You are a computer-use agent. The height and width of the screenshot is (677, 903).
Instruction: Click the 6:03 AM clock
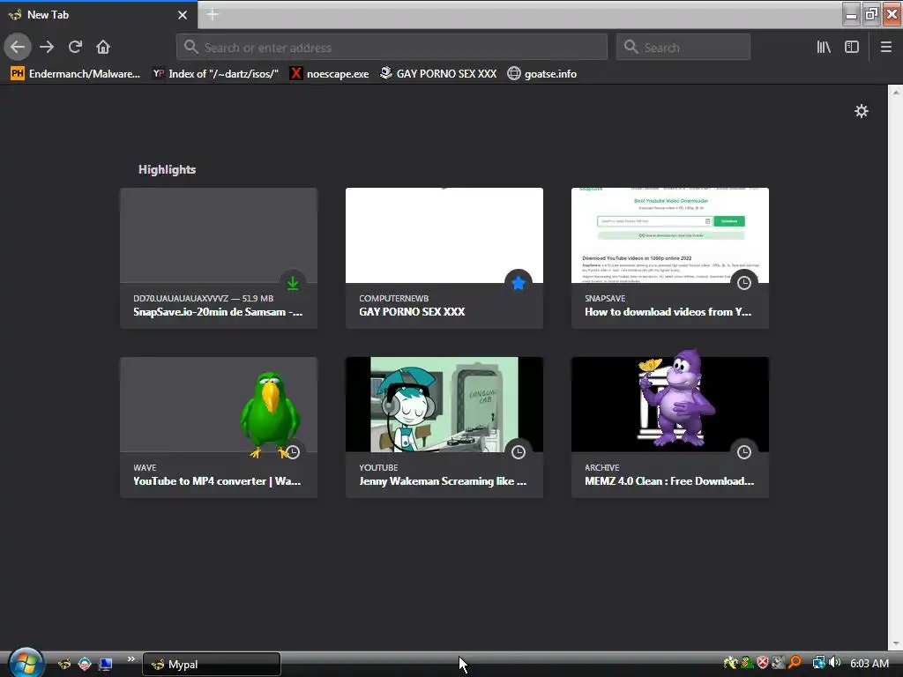[x=869, y=663]
